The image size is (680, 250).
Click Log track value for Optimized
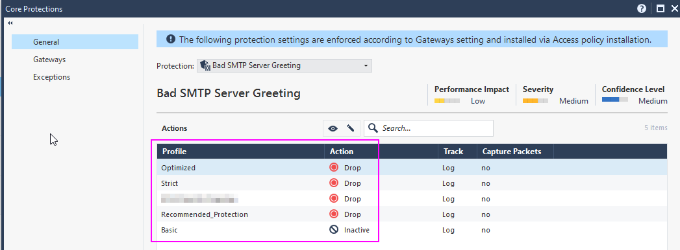(448, 168)
